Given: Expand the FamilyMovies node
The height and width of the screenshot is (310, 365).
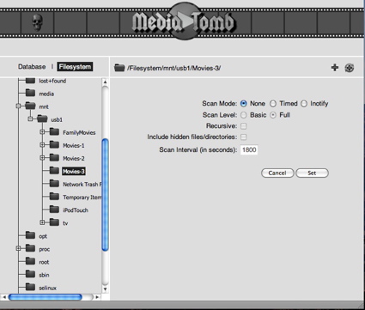Looking at the screenshot, I should tap(42, 132).
